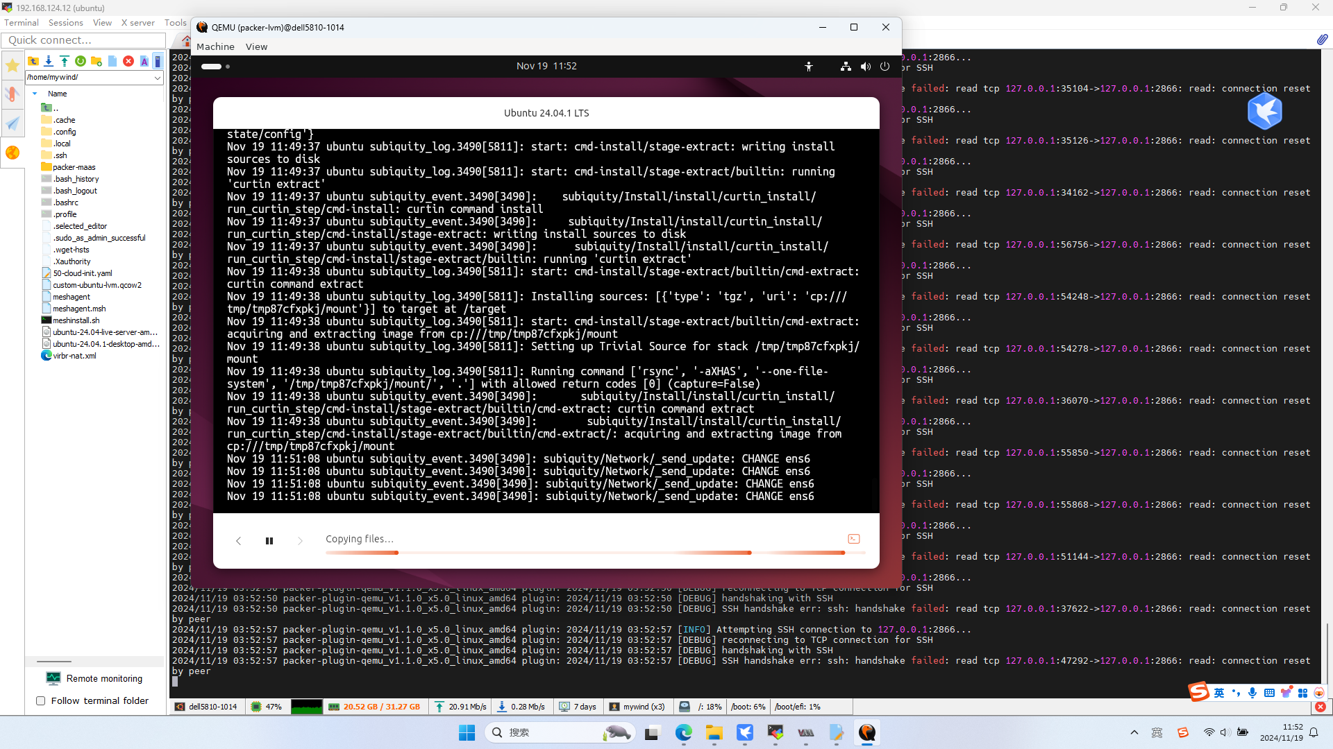Click the power icon in Ubuntu top bar
1333x749 pixels.
pyautogui.click(x=885, y=67)
